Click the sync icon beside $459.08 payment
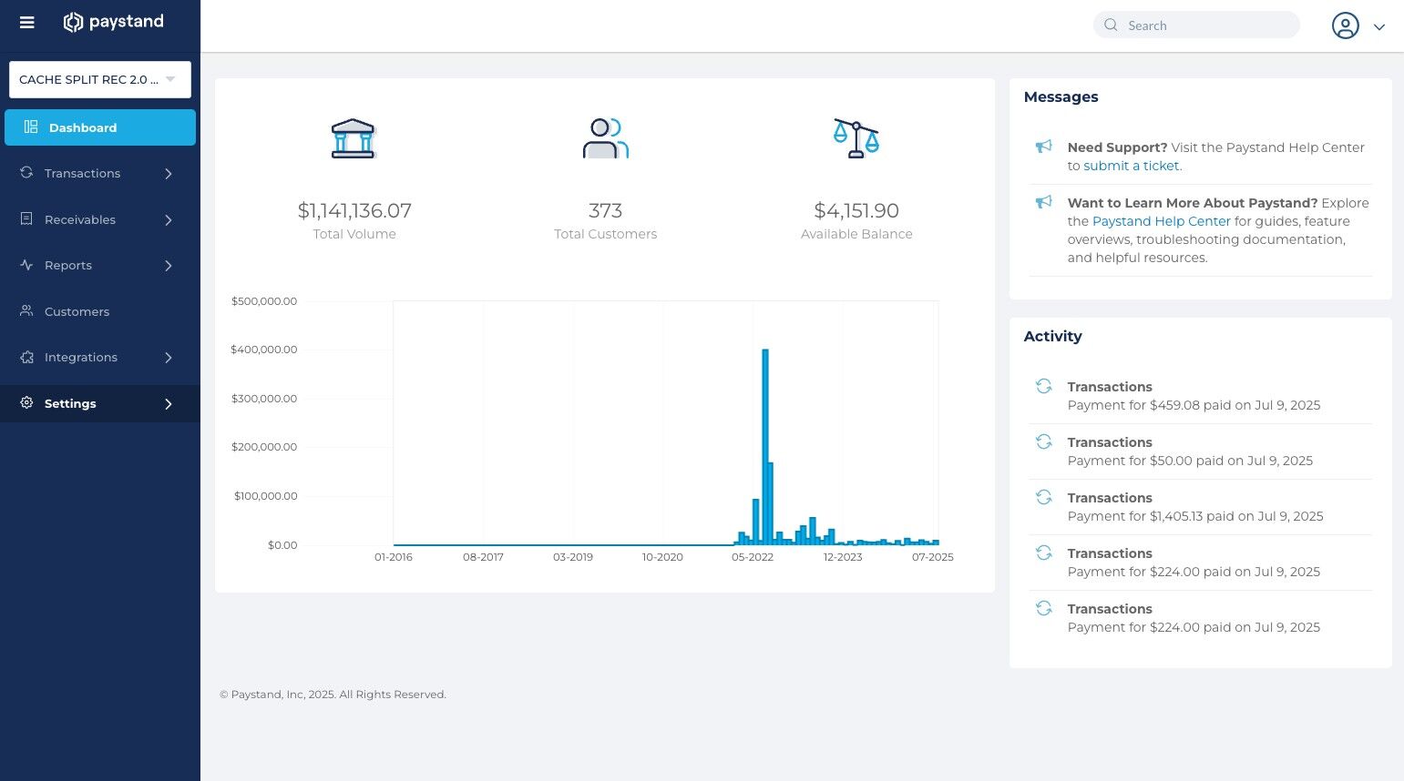 [1044, 386]
